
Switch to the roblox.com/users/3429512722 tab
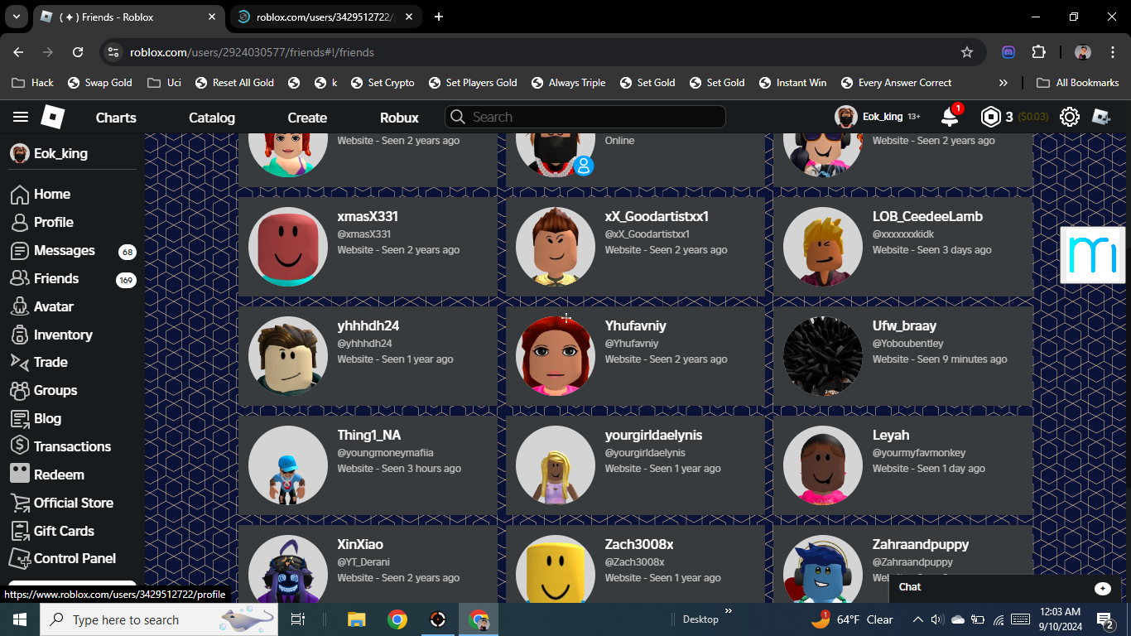[325, 17]
